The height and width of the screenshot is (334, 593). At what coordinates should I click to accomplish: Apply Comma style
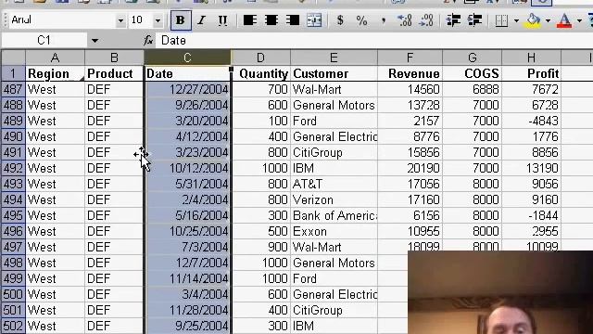point(383,20)
